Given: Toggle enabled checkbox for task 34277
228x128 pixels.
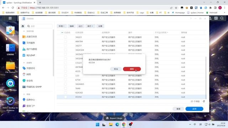Looking at the screenshot, I should coord(66,46).
